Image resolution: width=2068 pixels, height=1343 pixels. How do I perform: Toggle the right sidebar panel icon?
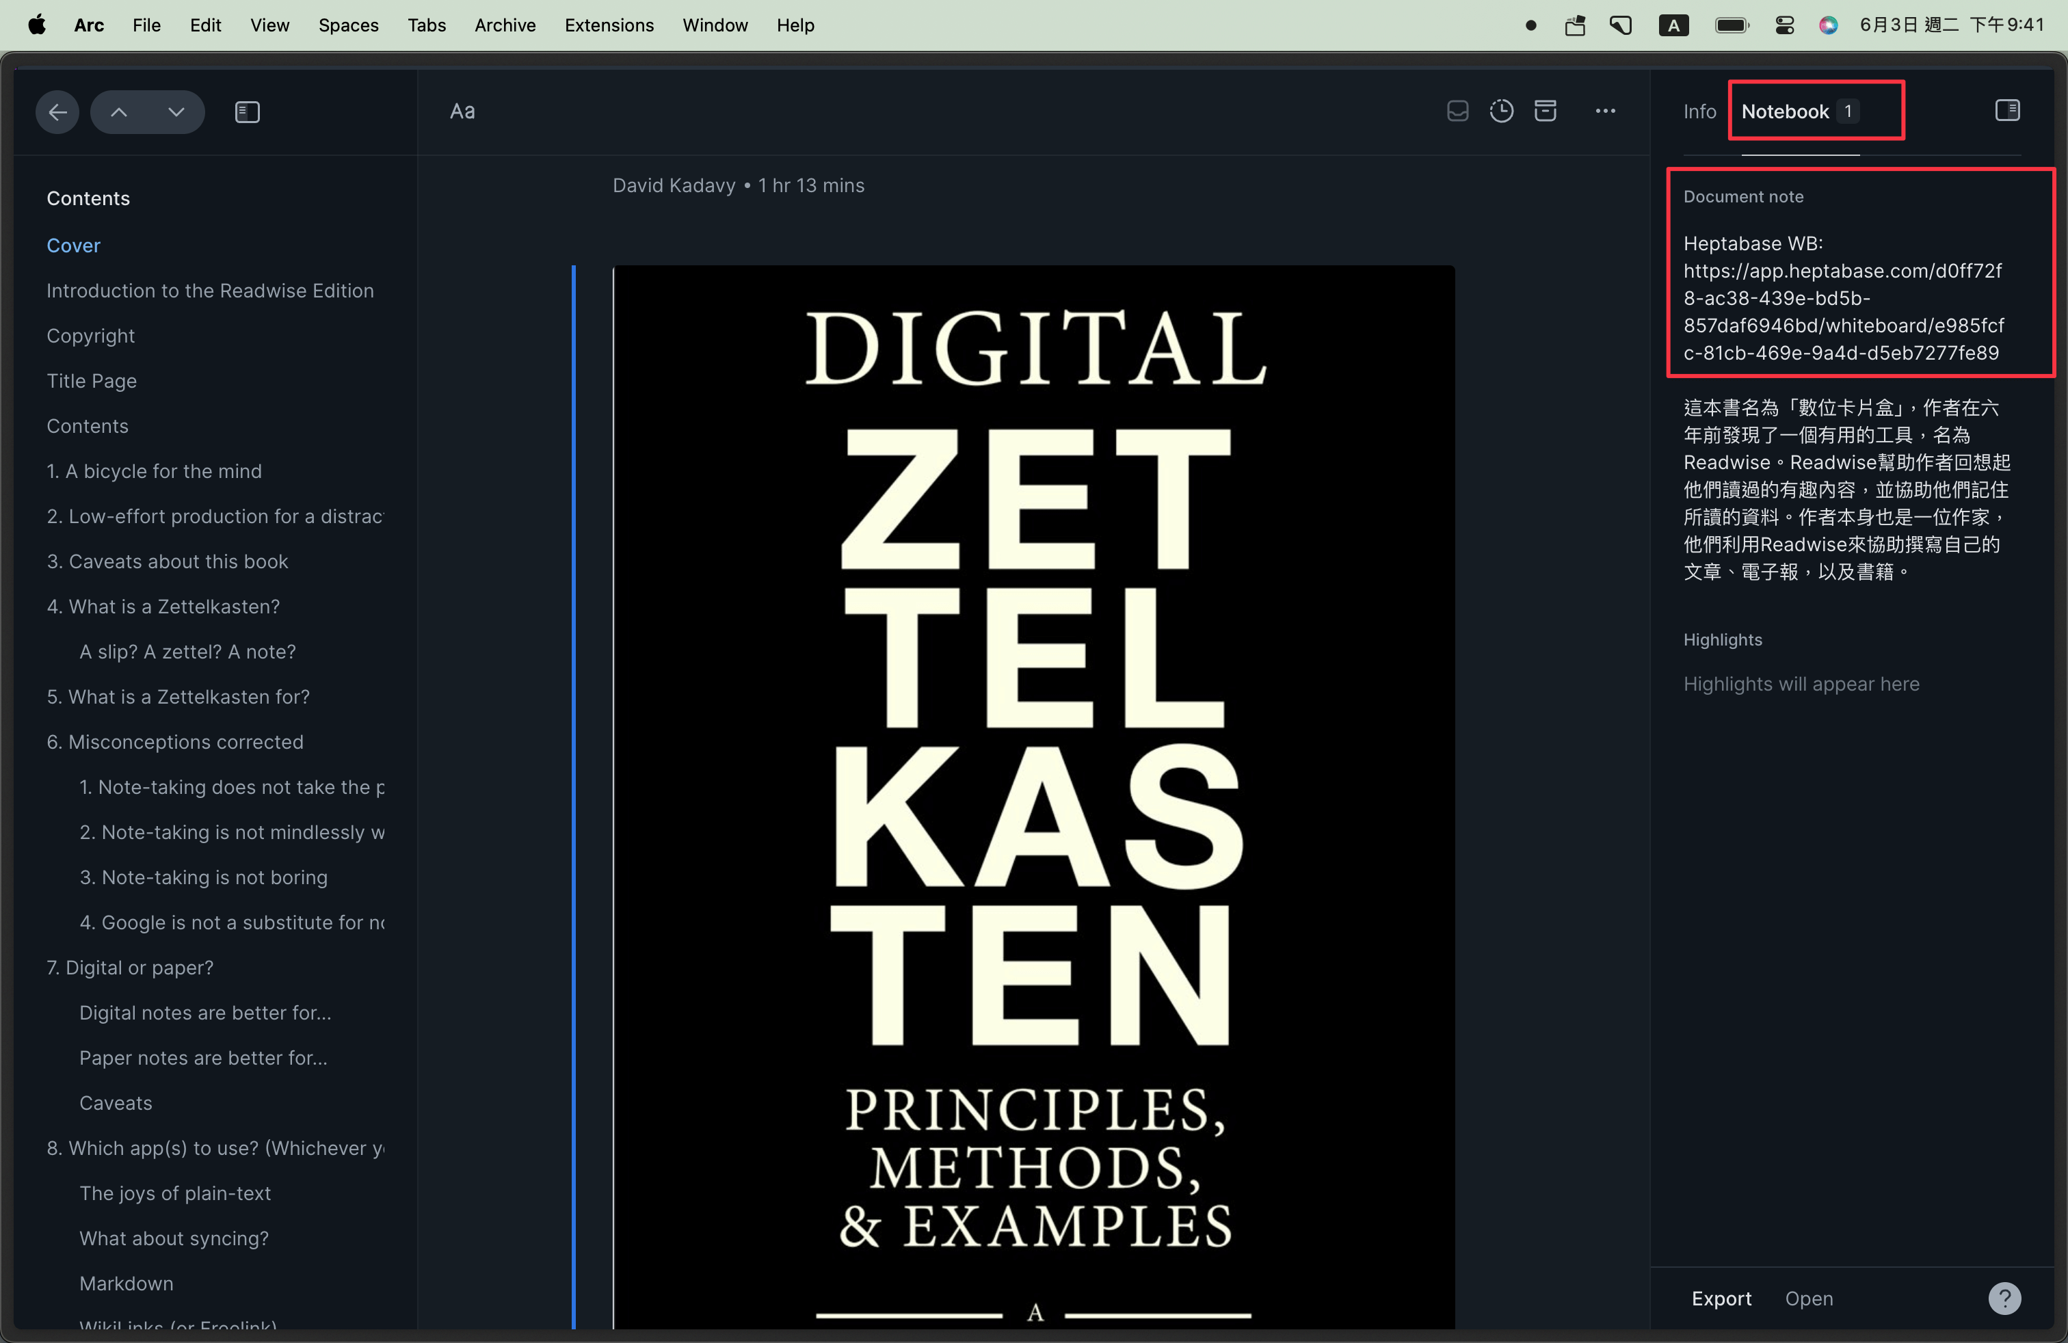click(x=2007, y=110)
